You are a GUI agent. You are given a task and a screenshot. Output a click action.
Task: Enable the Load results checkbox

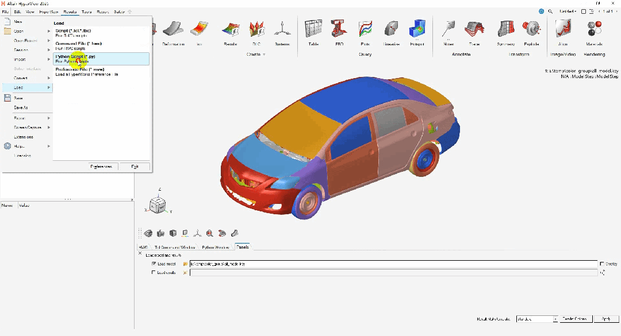154,273
